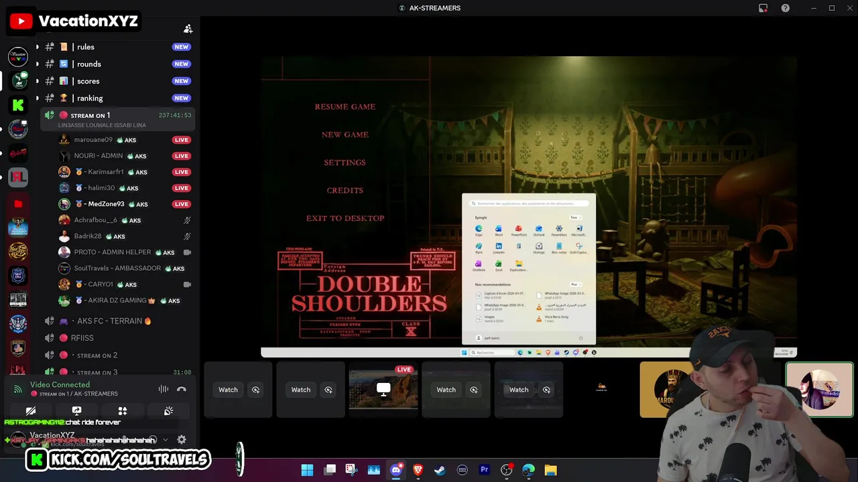This screenshot has width=858, height=482.
Task: Toggle noise suppression waveform icon
Action: (164, 389)
